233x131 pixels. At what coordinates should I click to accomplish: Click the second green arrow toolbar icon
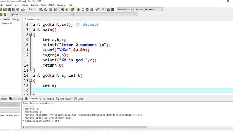[67, 9]
